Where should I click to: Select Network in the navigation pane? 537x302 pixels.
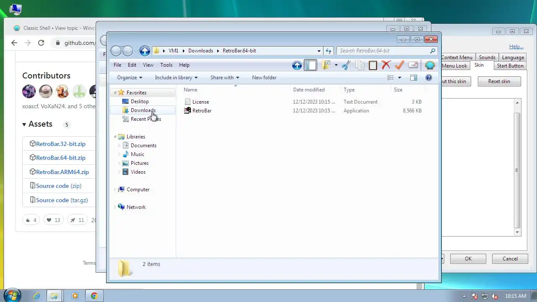136,207
